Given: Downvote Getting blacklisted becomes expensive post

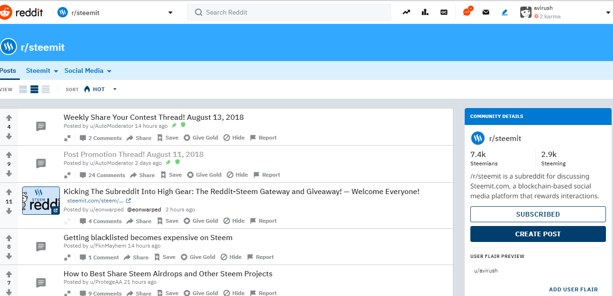Looking at the screenshot, I should pos(8,256).
